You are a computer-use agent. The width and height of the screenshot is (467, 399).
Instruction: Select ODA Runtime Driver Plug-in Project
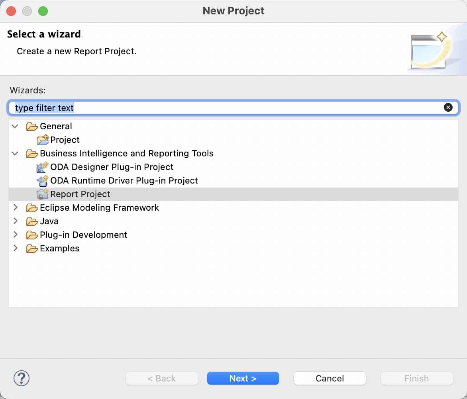(124, 181)
